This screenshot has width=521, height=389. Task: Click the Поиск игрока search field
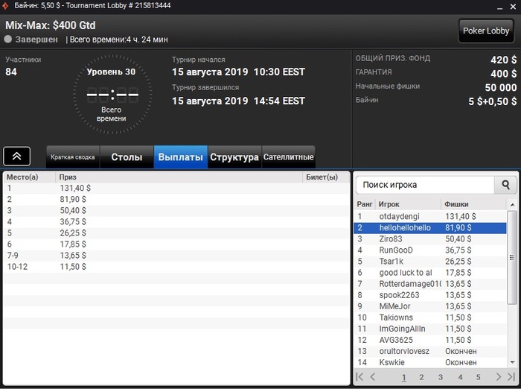click(x=425, y=185)
